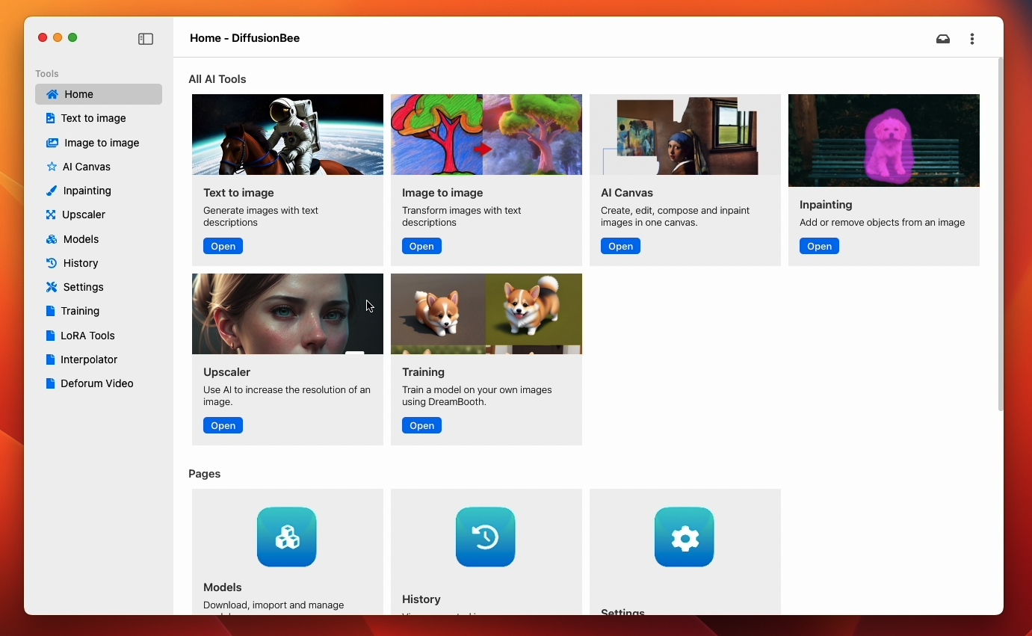Open Deforum Video in the sidebar
The height and width of the screenshot is (636, 1032).
click(x=96, y=383)
